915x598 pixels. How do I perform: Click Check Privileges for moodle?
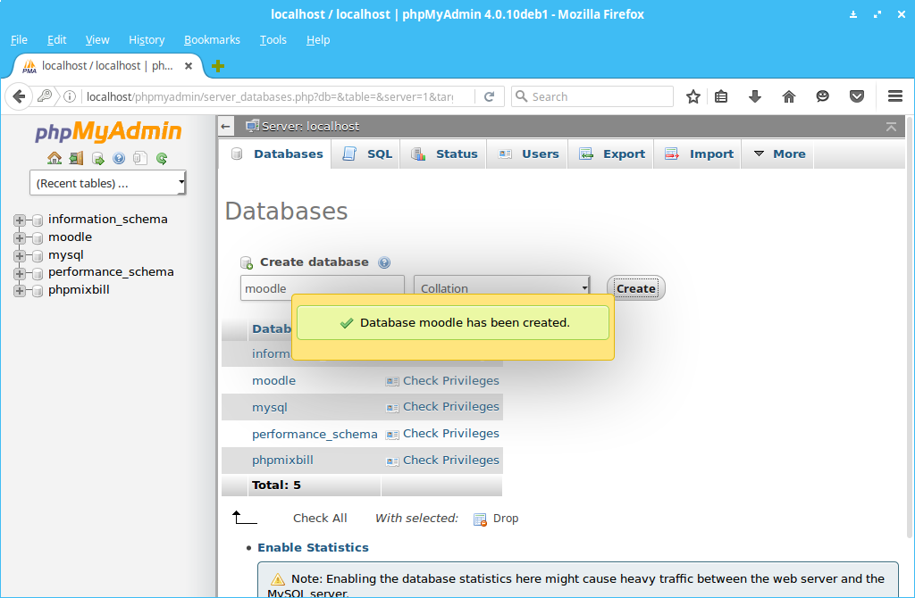click(451, 380)
